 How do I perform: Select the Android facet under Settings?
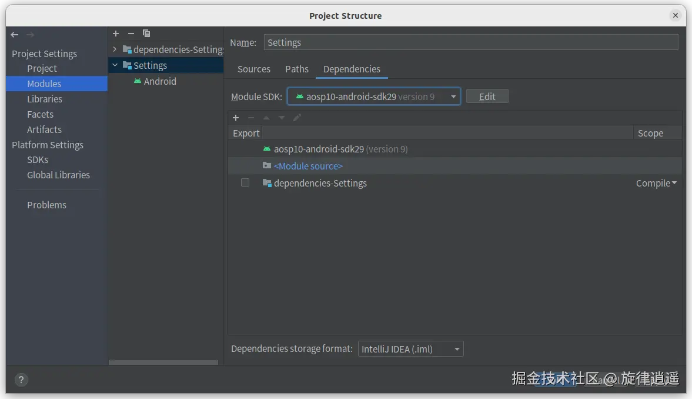[159, 81]
